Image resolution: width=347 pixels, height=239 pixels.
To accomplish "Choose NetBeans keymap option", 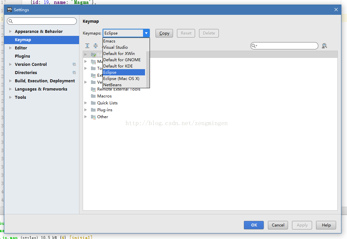I will [124, 85].
